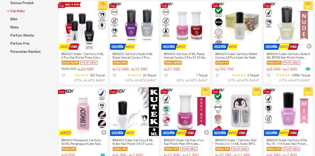This screenshot has height=156, width=315.
Task: Open BRASOV Kutek Cat Kuku Matte Combo listing title
Action: coord(236,56)
